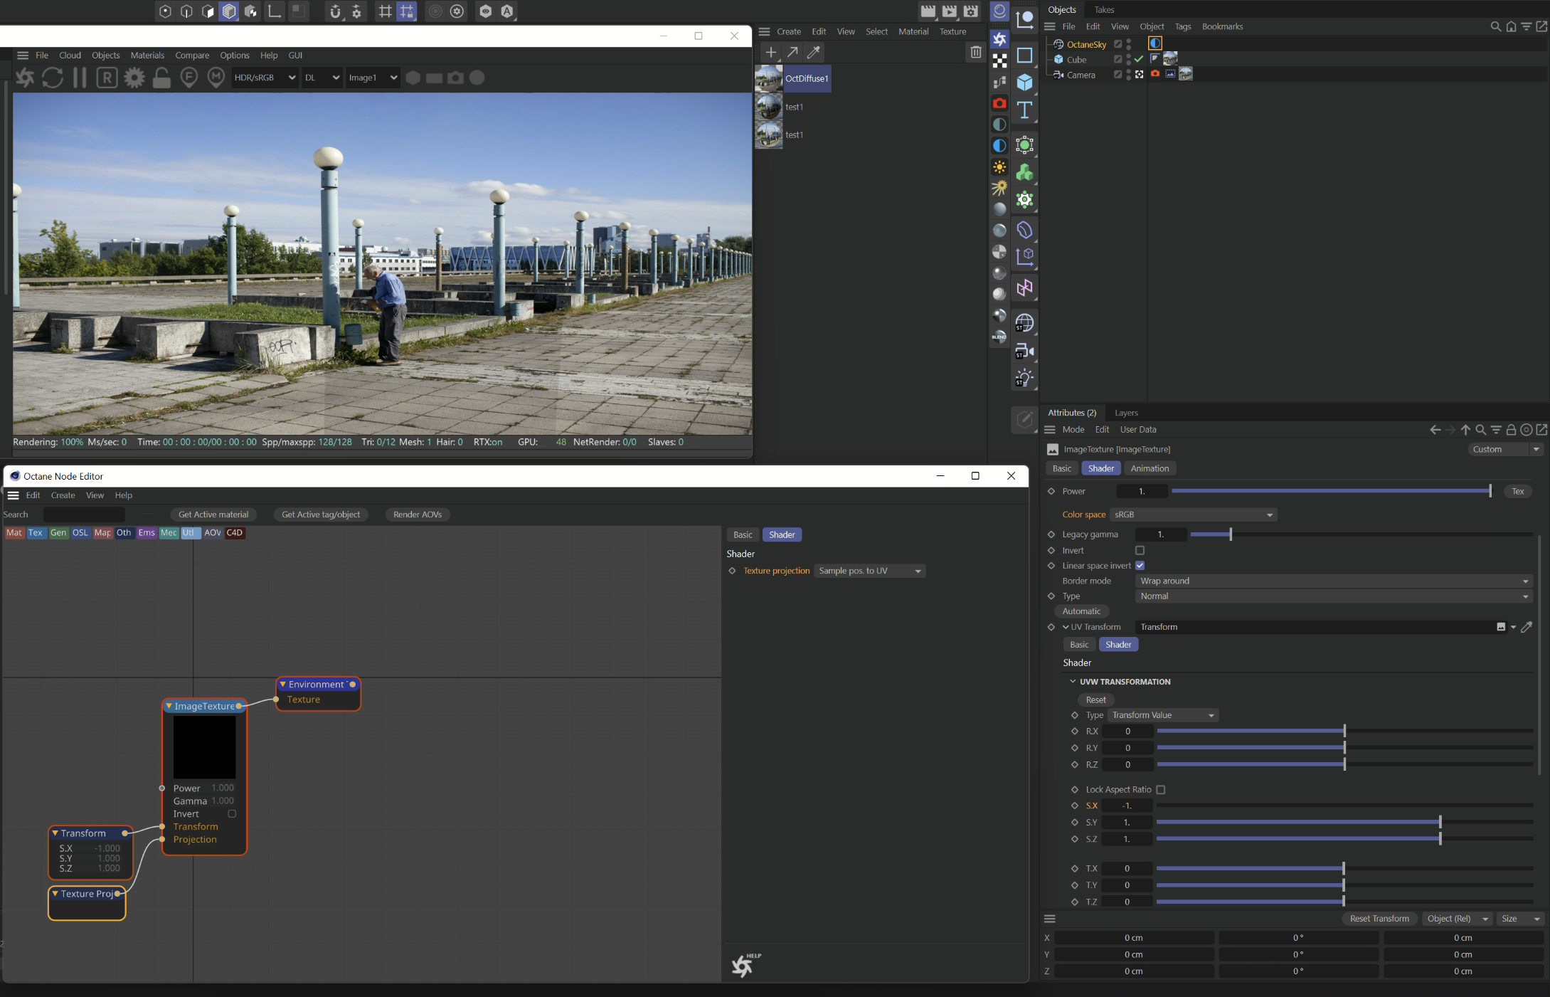Enable Lock Aspect Ratio checkbox
Image resolution: width=1550 pixels, height=997 pixels.
point(1160,789)
